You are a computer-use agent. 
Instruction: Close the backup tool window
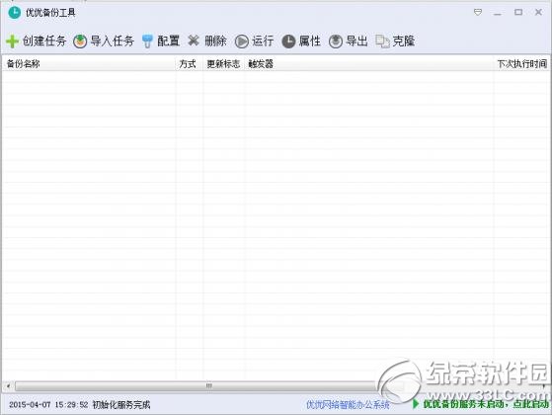[x=538, y=12]
